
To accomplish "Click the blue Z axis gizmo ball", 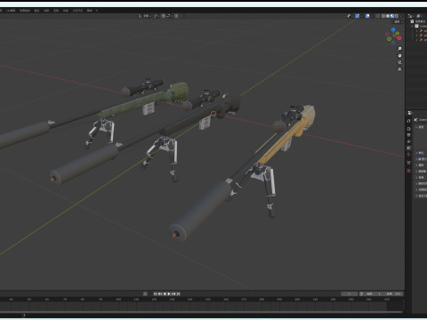I will [x=393, y=30].
